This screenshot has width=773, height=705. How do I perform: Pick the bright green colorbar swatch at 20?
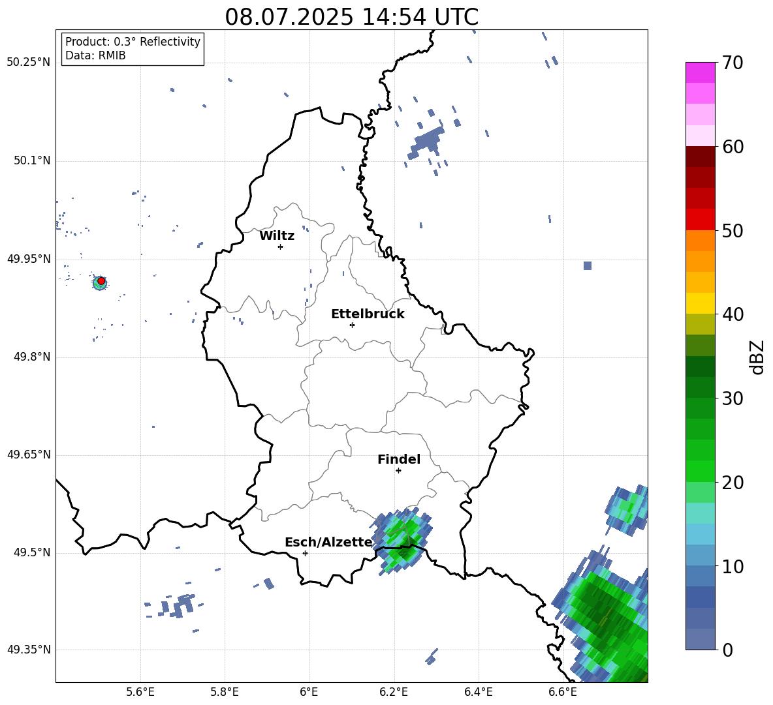[700, 472]
